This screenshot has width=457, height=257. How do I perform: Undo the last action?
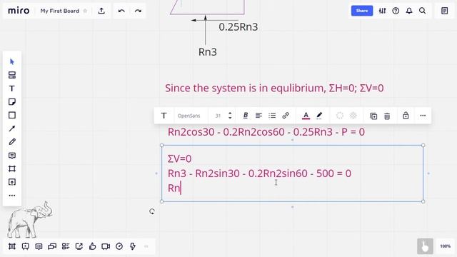point(121,11)
